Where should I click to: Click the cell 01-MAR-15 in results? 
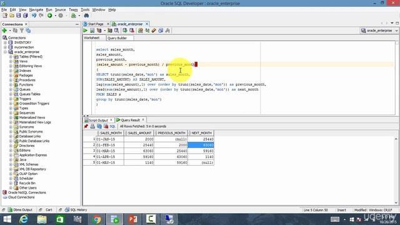point(110,151)
